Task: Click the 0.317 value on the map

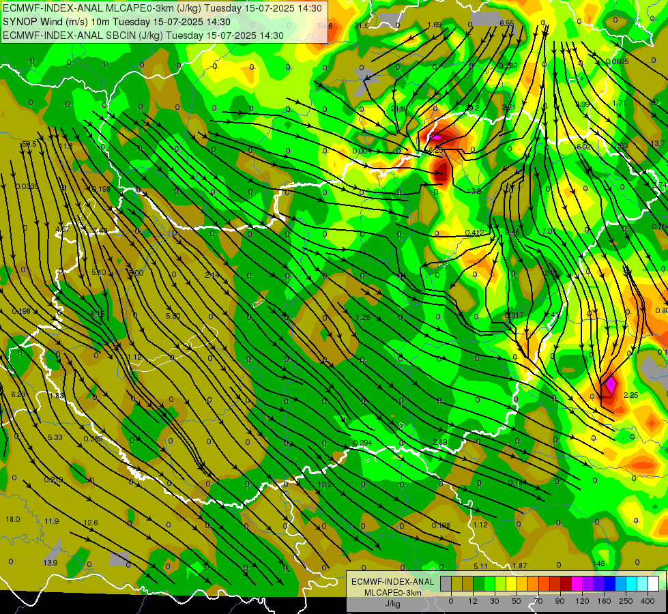Action: (514, 315)
